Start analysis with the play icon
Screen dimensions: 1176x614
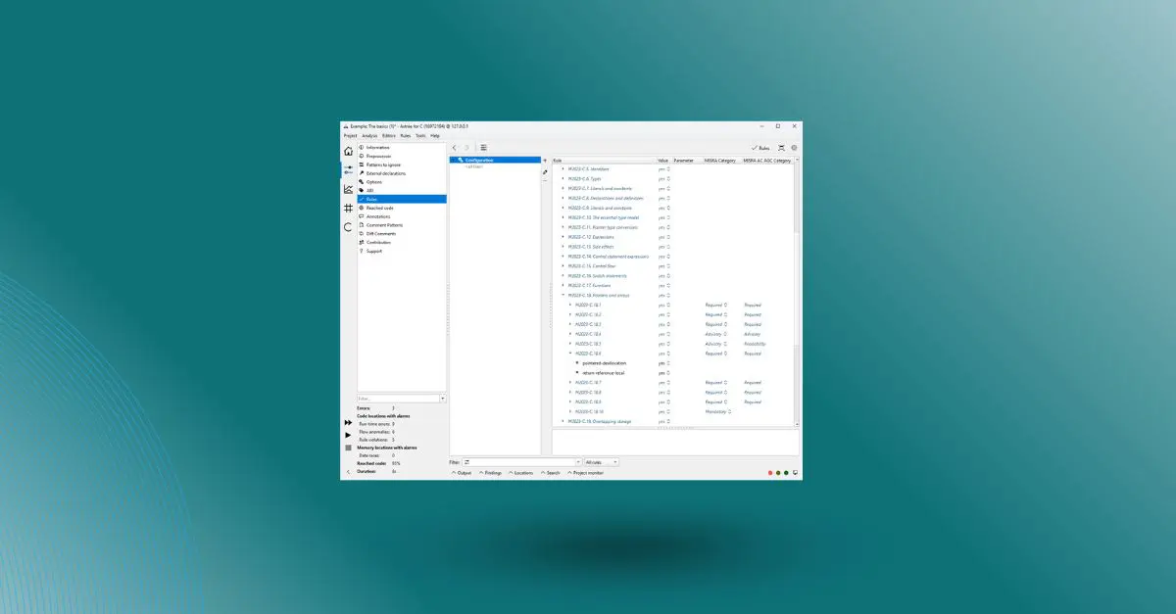tap(348, 436)
